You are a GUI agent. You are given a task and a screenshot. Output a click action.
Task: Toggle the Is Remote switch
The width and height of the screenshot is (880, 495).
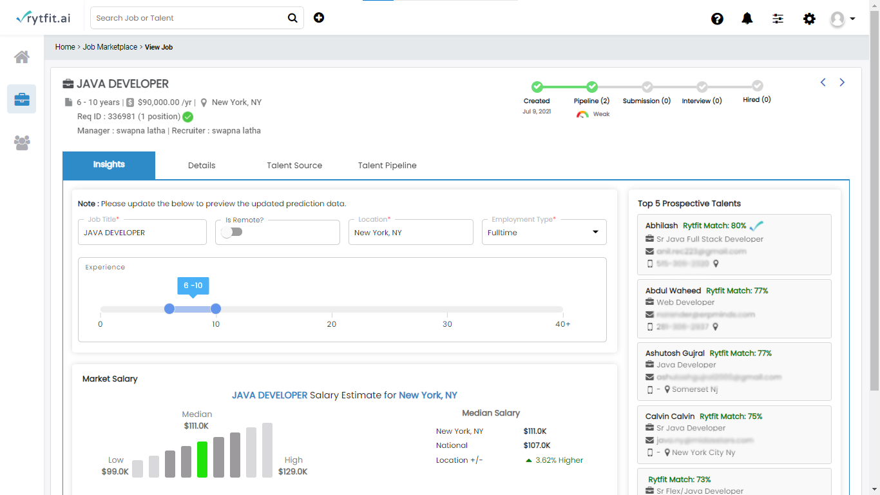231,233
